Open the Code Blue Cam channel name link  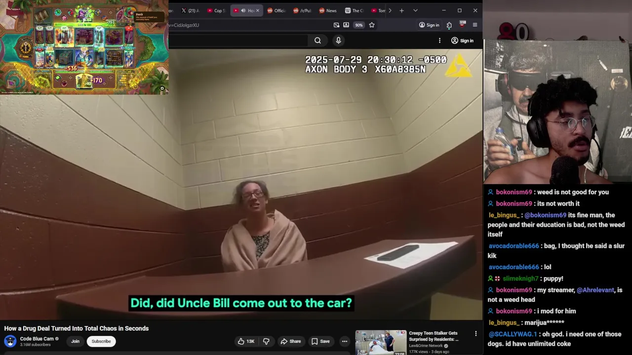click(37, 339)
